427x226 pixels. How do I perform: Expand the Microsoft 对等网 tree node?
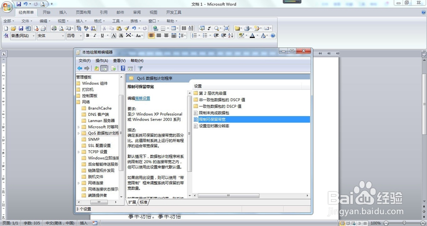tap(79, 127)
